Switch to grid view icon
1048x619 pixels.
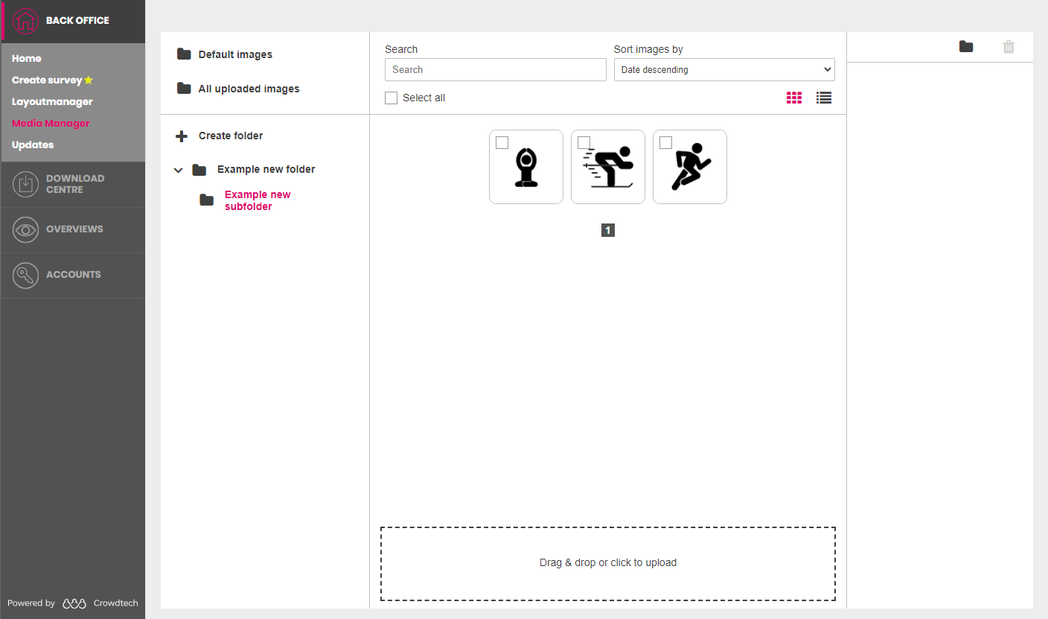(x=794, y=98)
